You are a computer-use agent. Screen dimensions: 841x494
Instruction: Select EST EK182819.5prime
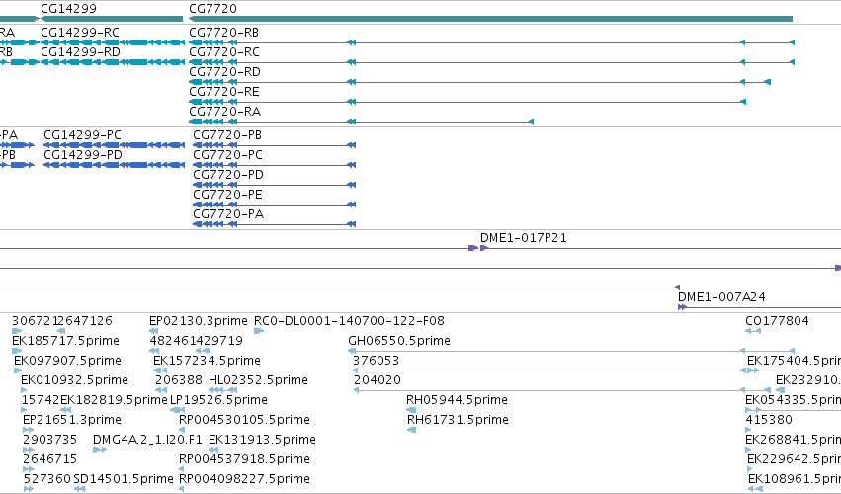(x=114, y=401)
